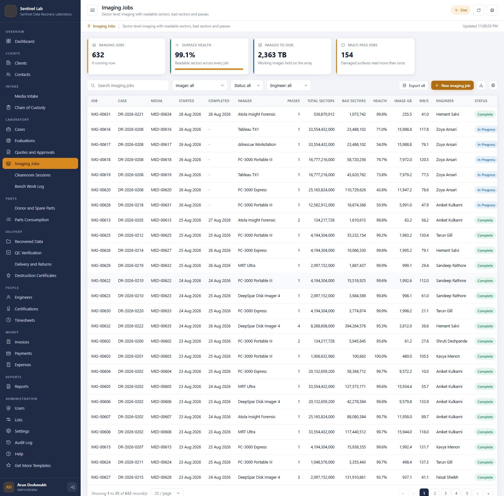Click the Search imaging jobs field
The image size is (504, 496).
[128, 85]
